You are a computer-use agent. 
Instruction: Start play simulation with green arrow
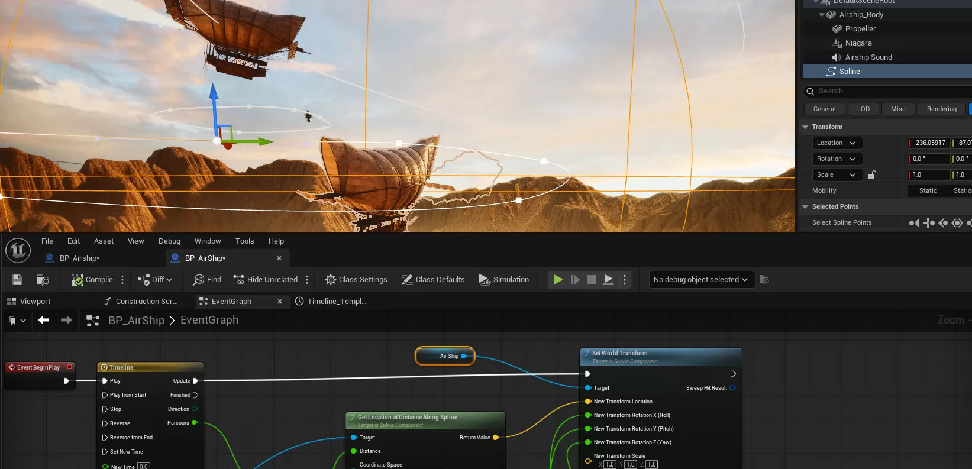(x=558, y=280)
